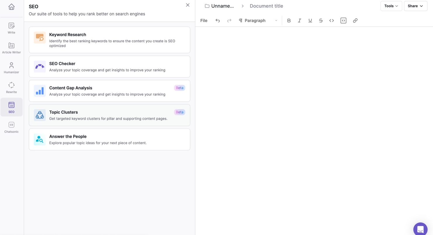Open the Keyword Research tool

[110, 40]
